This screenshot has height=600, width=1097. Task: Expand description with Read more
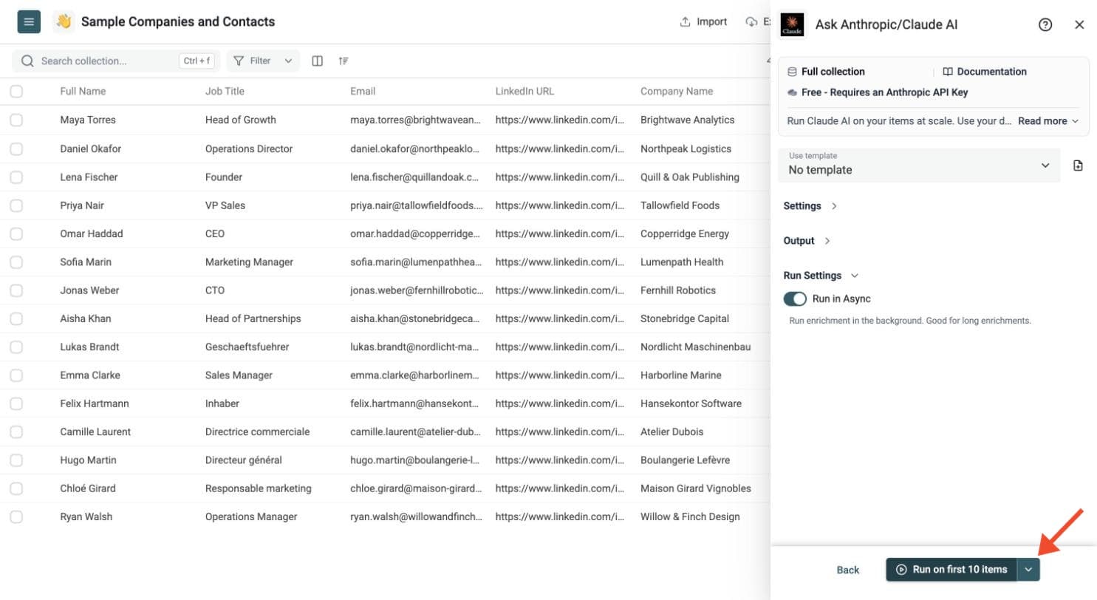tap(1048, 121)
